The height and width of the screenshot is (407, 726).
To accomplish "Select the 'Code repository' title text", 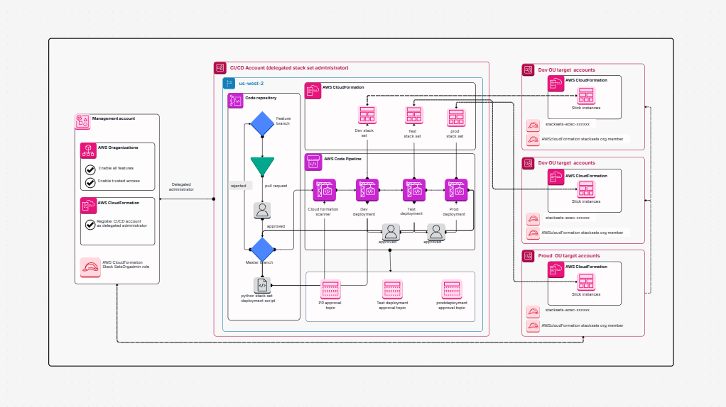I will (261, 98).
